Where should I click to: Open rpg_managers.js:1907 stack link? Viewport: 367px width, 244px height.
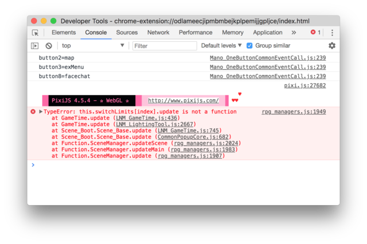190,156
